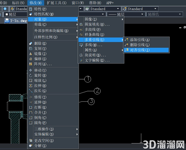Click the Align Leaders (对齐引线) icon
The width and height of the screenshot is (186, 150).
127,50
